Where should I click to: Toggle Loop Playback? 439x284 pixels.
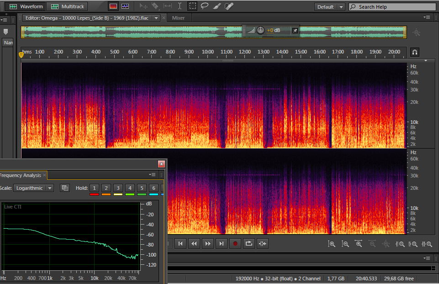pos(249,244)
